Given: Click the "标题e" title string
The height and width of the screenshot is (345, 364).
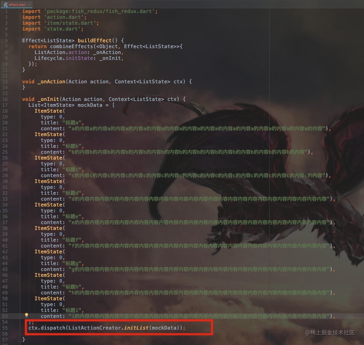Looking at the screenshot, I should [x=72, y=216].
